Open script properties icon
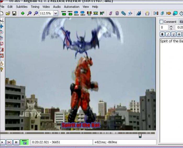This screenshot has width=183, height=148. click(x=117, y=13)
